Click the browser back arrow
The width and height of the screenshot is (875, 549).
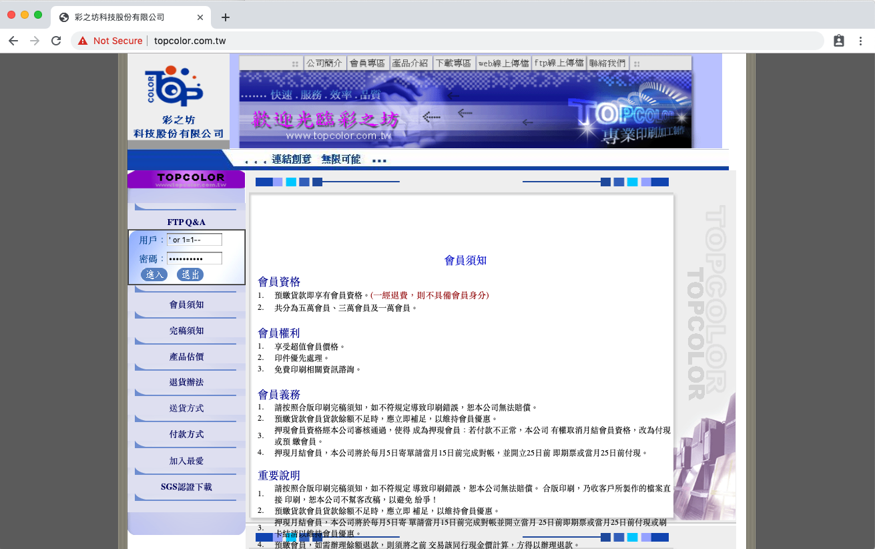[13, 41]
